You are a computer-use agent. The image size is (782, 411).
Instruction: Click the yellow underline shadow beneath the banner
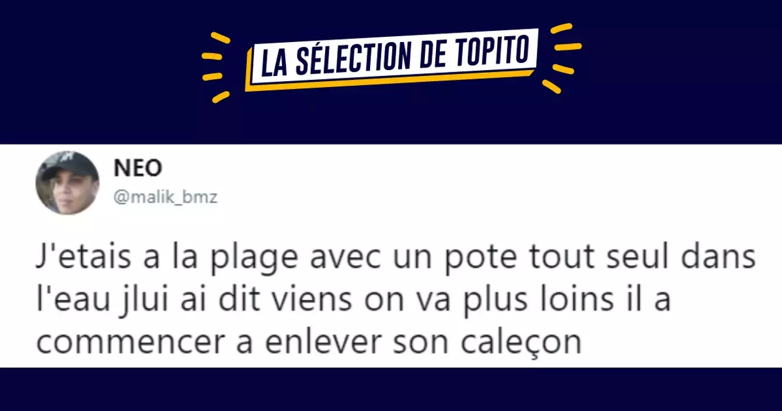(392, 78)
